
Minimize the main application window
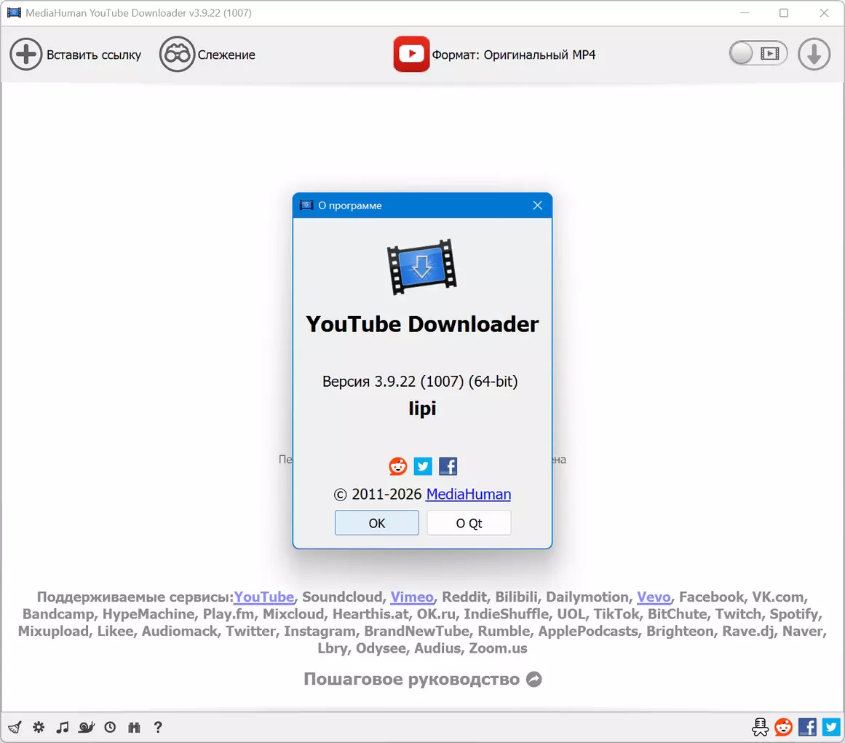pyautogui.click(x=745, y=12)
